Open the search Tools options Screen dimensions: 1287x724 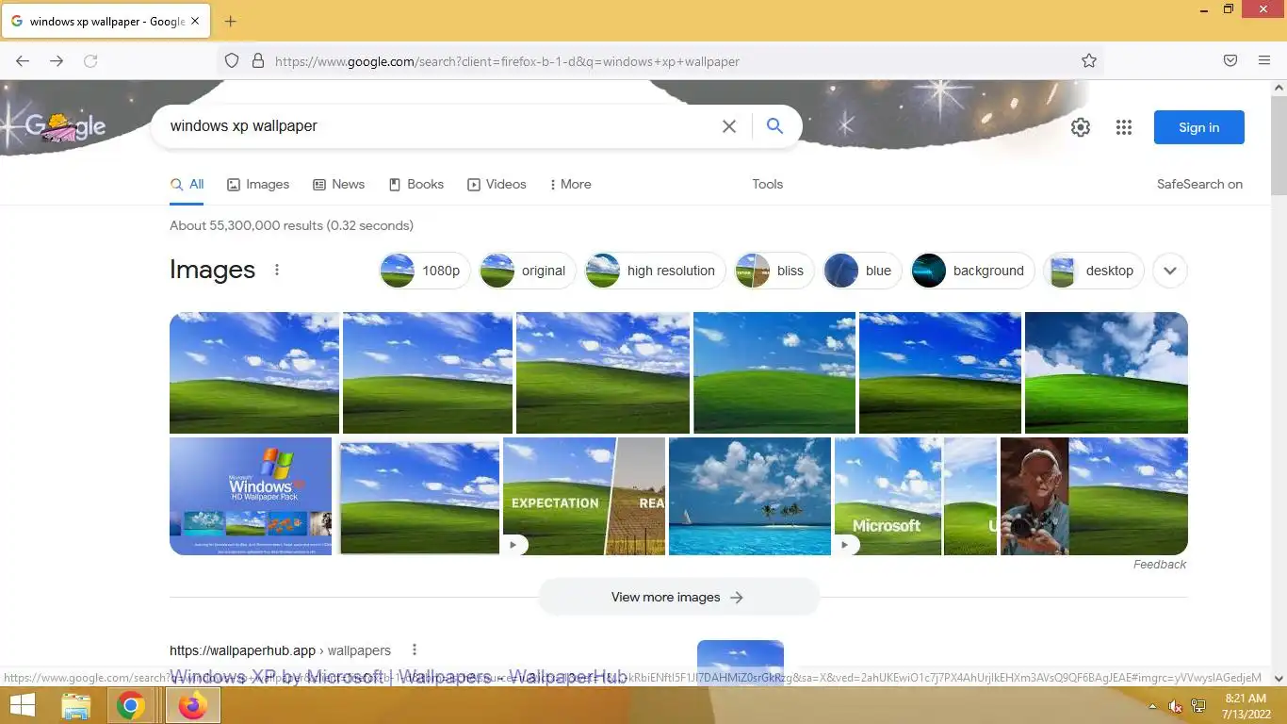point(768,185)
